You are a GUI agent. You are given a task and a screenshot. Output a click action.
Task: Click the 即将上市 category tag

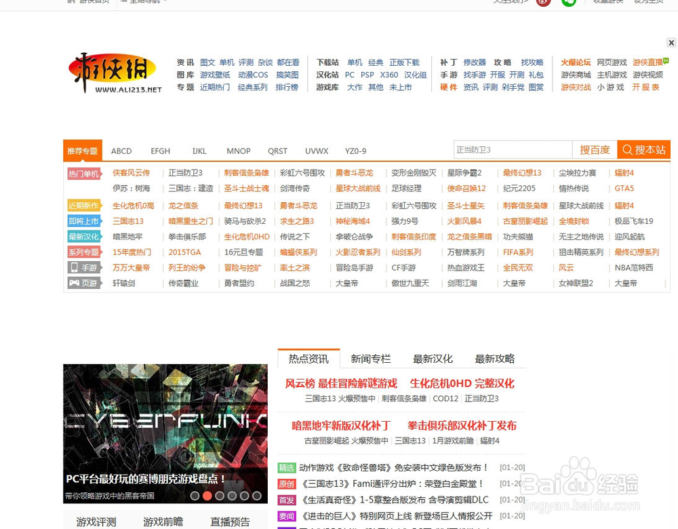[x=84, y=221]
